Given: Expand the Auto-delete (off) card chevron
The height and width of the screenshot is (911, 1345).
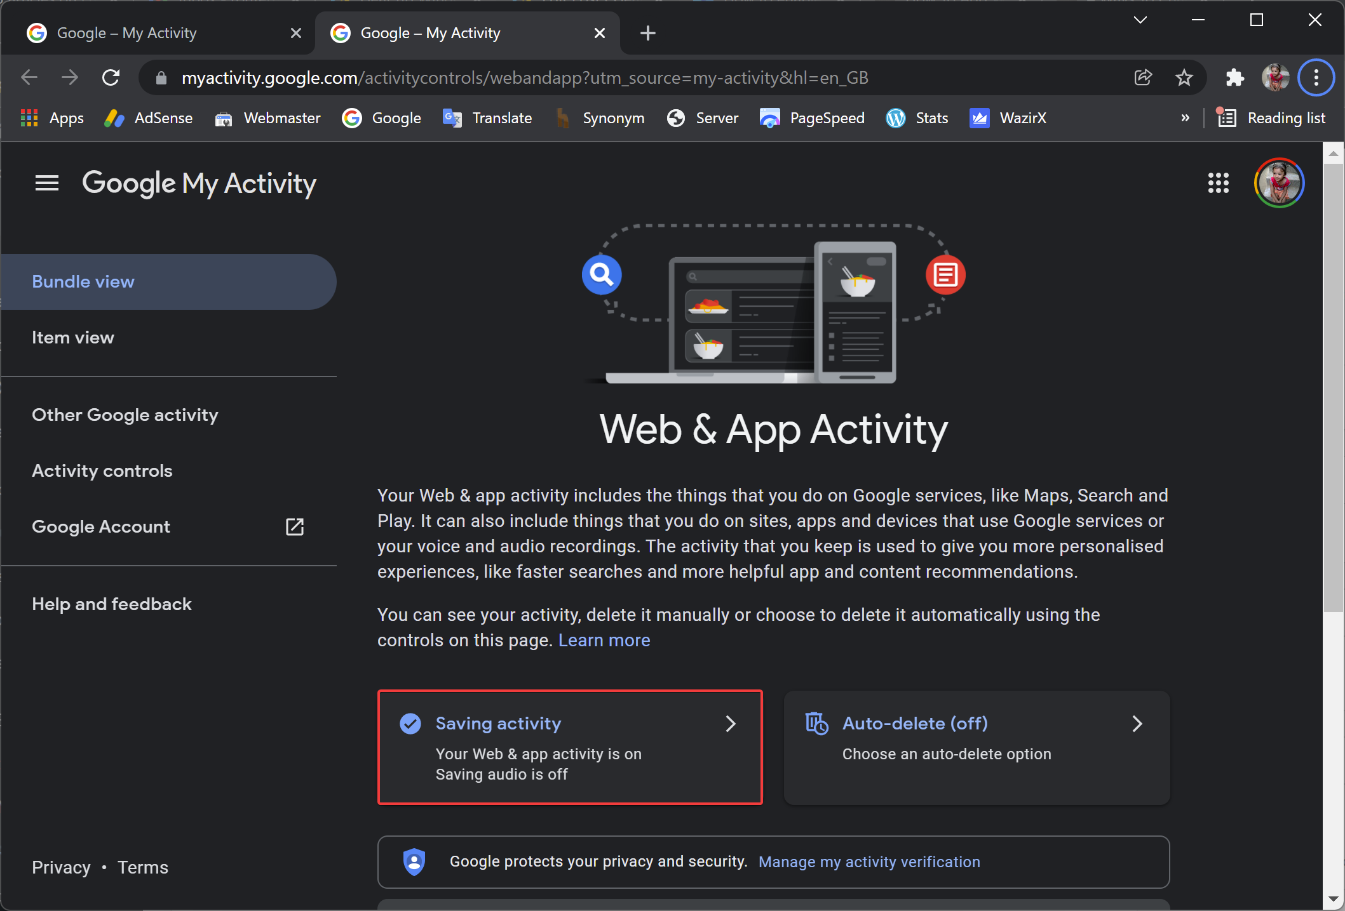Looking at the screenshot, I should 1137,724.
